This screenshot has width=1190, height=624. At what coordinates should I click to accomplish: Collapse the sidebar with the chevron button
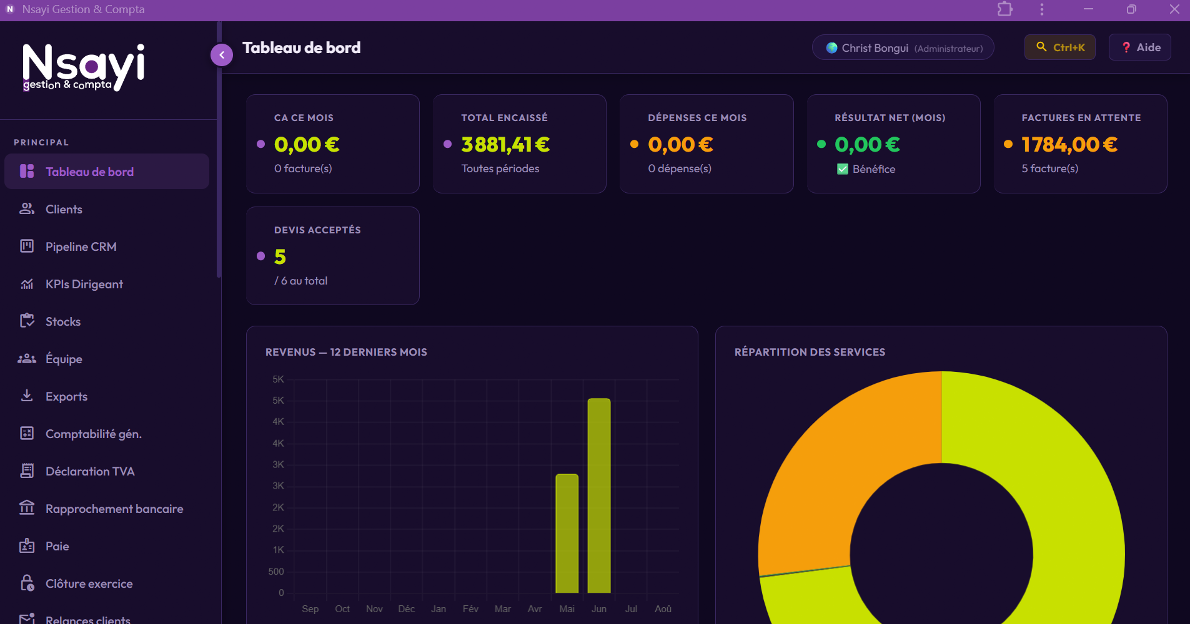[x=222, y=55]
